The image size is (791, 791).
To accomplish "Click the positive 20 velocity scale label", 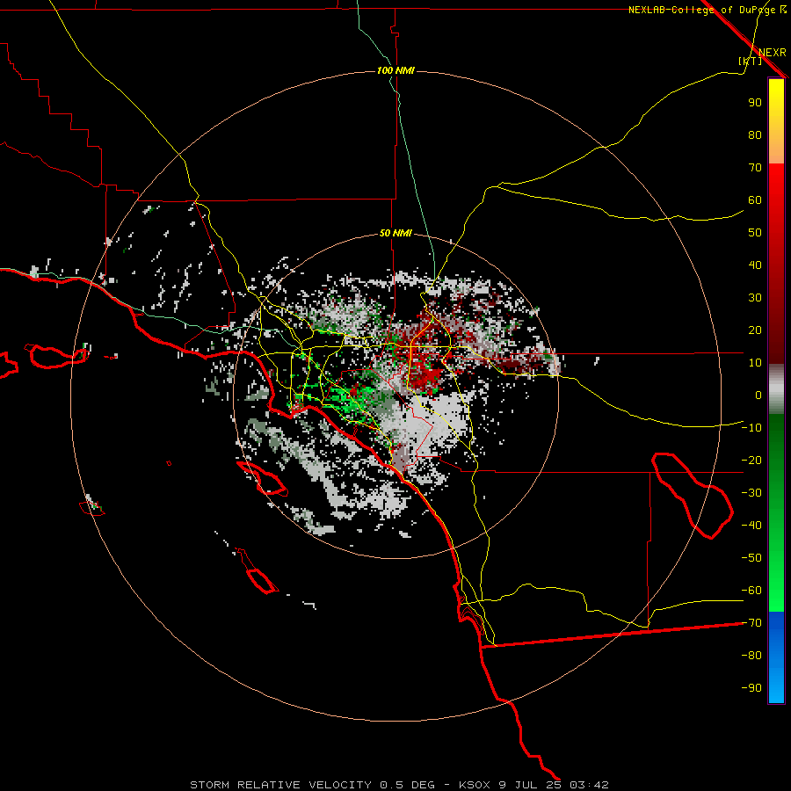I will (x=755, y=330).
